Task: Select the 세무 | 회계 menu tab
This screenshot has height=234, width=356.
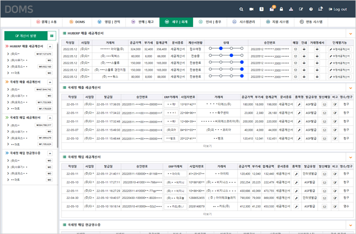Action: pyautogui.click(x=176, y=22)
